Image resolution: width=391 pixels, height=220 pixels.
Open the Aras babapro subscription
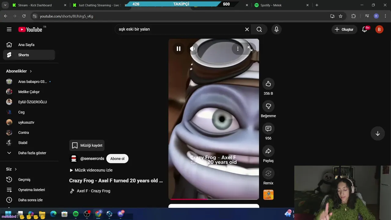point(29,82)
